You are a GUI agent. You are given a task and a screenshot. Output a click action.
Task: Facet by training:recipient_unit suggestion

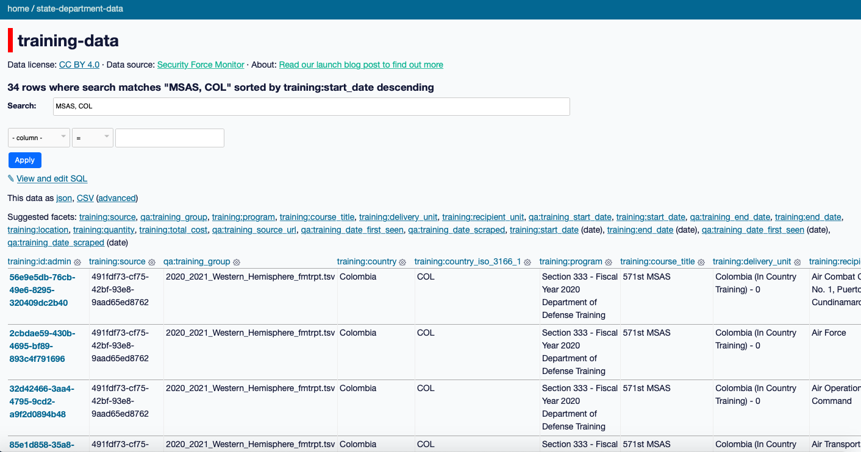pyautogui.click(x=483, y=217)
